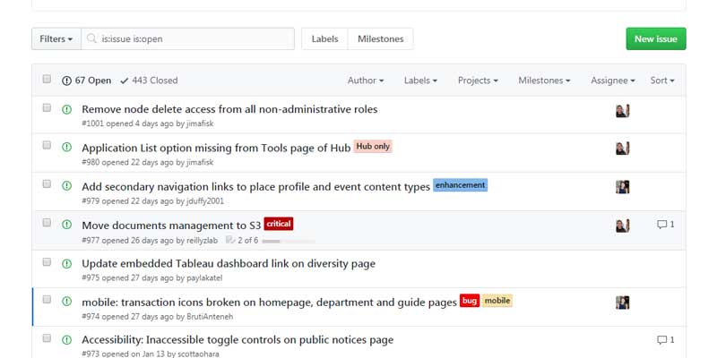This screenshot has width=717, height=358.
Task: Click the red 'critical' label tag
Action: pos(279,224)
